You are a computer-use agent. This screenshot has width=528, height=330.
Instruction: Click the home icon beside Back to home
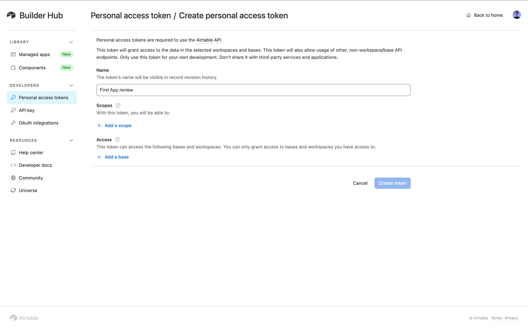point(469,15)
